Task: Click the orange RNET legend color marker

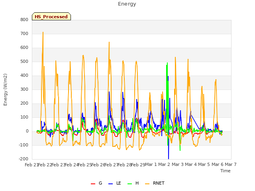Action: click(147, 184)
